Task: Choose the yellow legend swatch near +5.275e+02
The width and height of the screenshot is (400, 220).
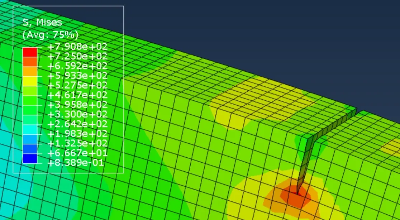Action: click(x=30, y=81)
